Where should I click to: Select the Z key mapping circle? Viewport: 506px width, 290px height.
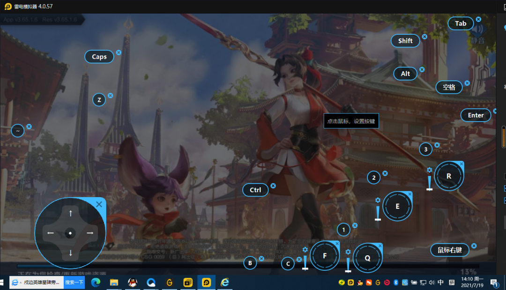click(x=99, y=99)
